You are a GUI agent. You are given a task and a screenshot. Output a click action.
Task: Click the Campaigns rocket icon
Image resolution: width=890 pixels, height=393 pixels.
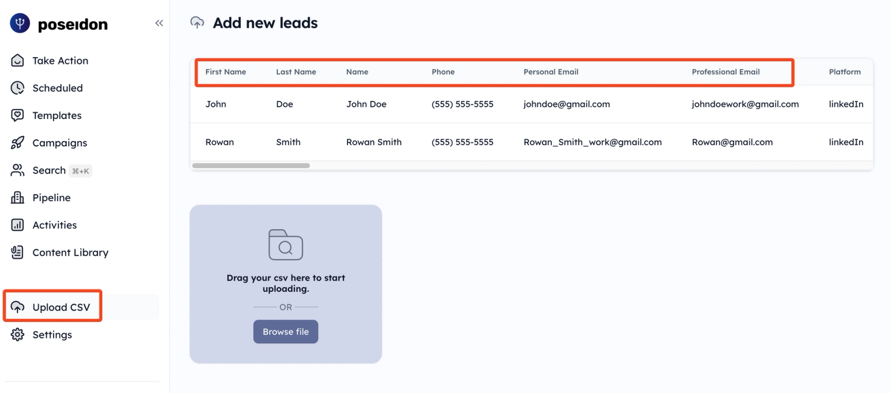coord(17,143)
